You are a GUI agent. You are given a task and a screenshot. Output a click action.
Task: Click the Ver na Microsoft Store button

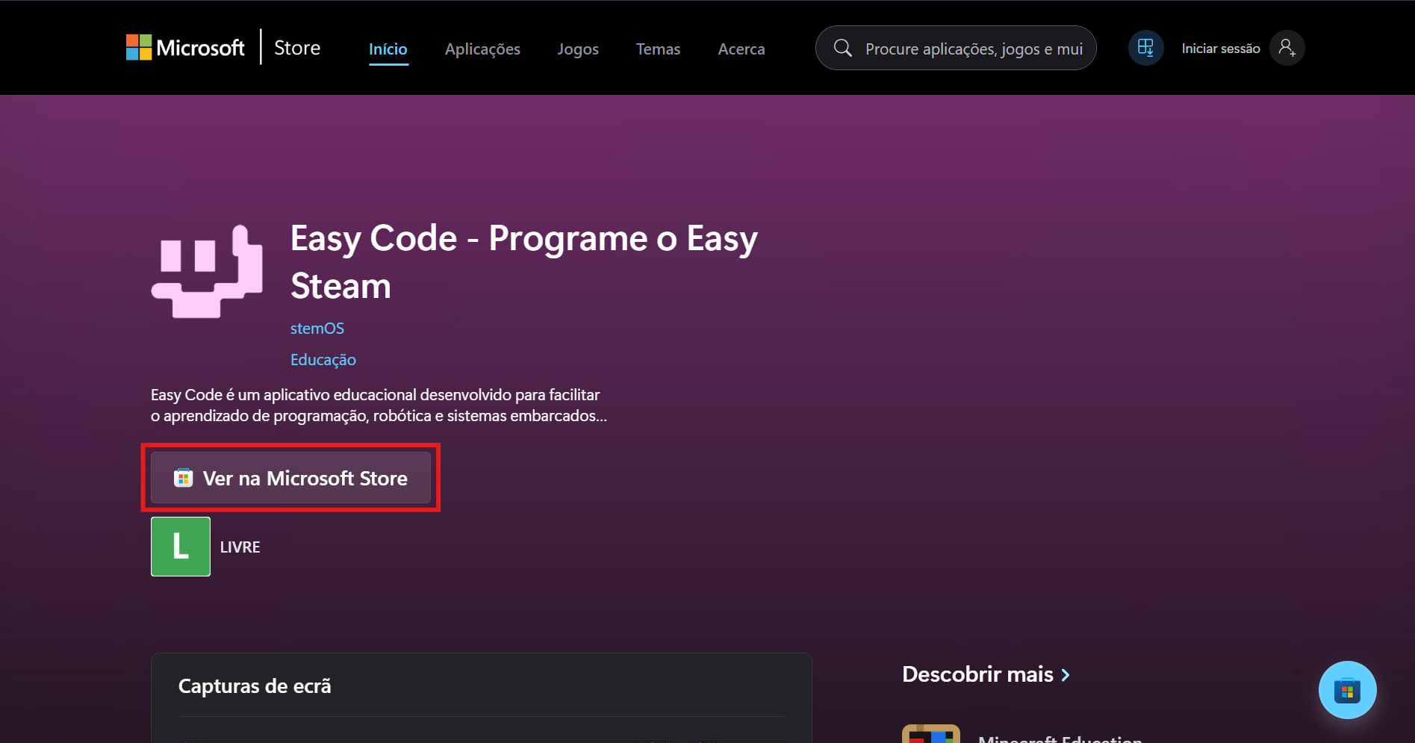point(290,478)
